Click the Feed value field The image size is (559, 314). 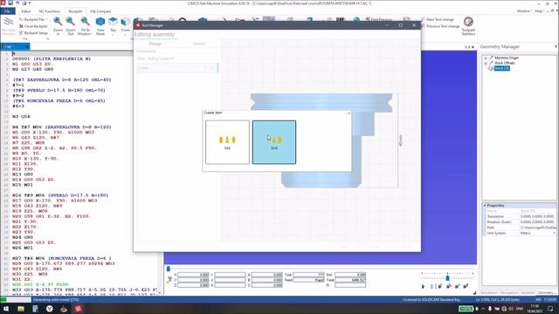point(308,280)
